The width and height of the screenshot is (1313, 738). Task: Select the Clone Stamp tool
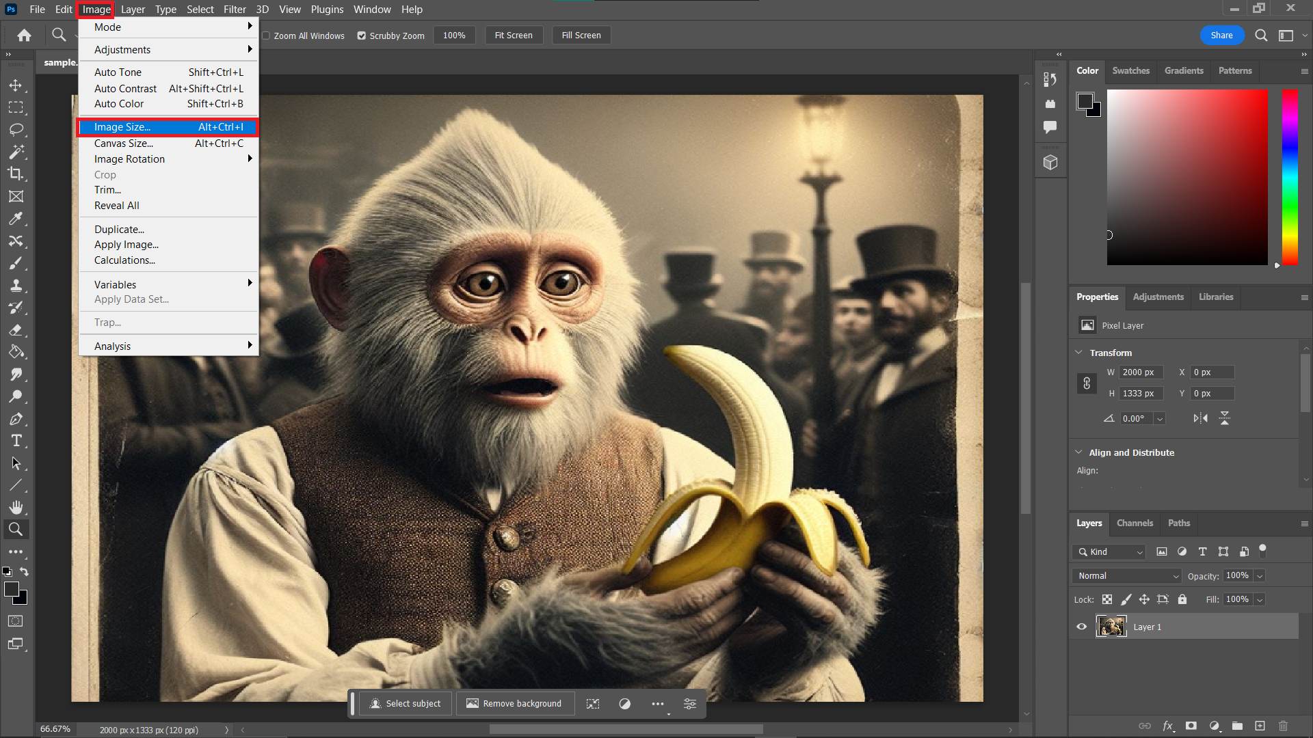pos(16,286)
